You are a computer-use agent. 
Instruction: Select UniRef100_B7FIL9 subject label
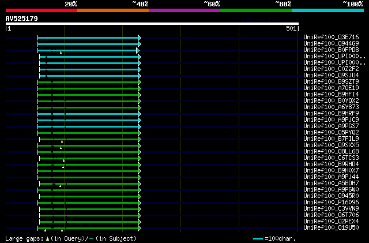click(331, 139)
